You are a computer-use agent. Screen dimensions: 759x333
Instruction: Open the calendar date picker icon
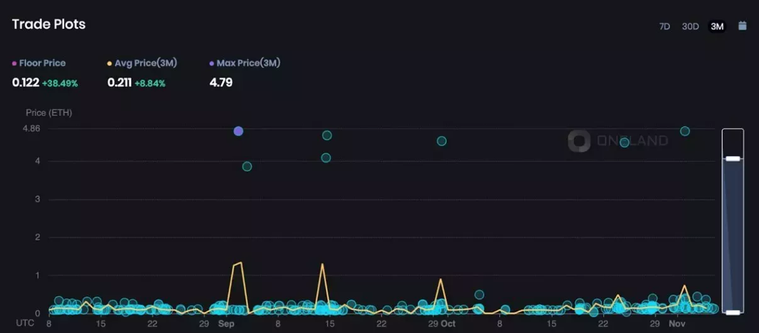pos(742,26)
